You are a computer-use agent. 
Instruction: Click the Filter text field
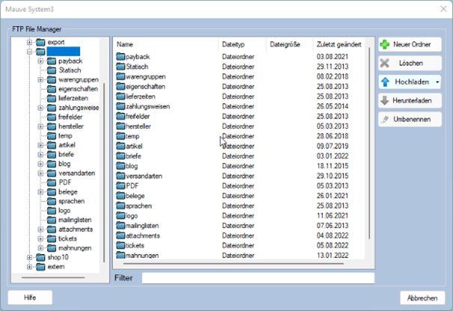click(x=257, y=278)
